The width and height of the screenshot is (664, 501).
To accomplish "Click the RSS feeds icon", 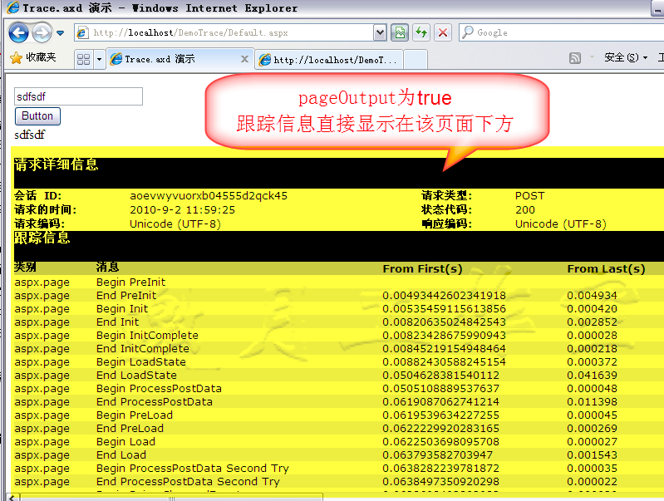I will pyautogui.click(x=575, y=58).
